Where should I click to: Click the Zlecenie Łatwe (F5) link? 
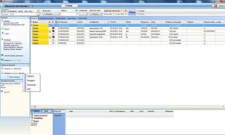coord(11,23)
